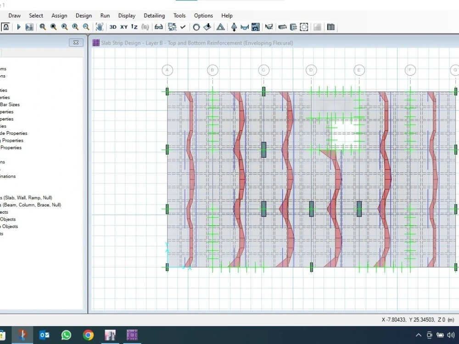Open the Draw menu
459x344 pixels.
[14, 16]
